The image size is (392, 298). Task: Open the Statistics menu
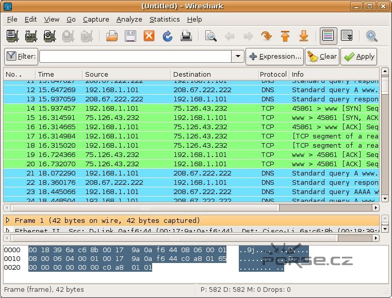click(165, 19)
